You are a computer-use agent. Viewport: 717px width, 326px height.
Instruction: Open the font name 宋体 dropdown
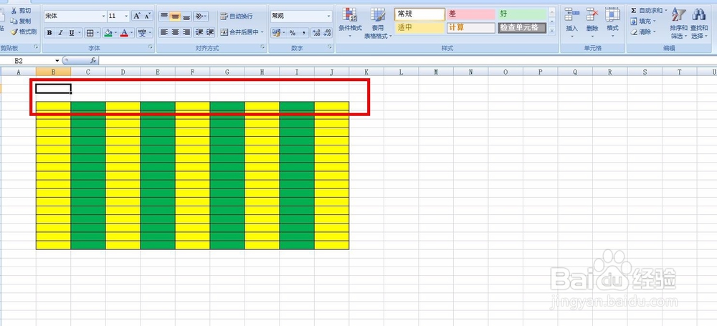pyautogui.click(x=103, y=16)
